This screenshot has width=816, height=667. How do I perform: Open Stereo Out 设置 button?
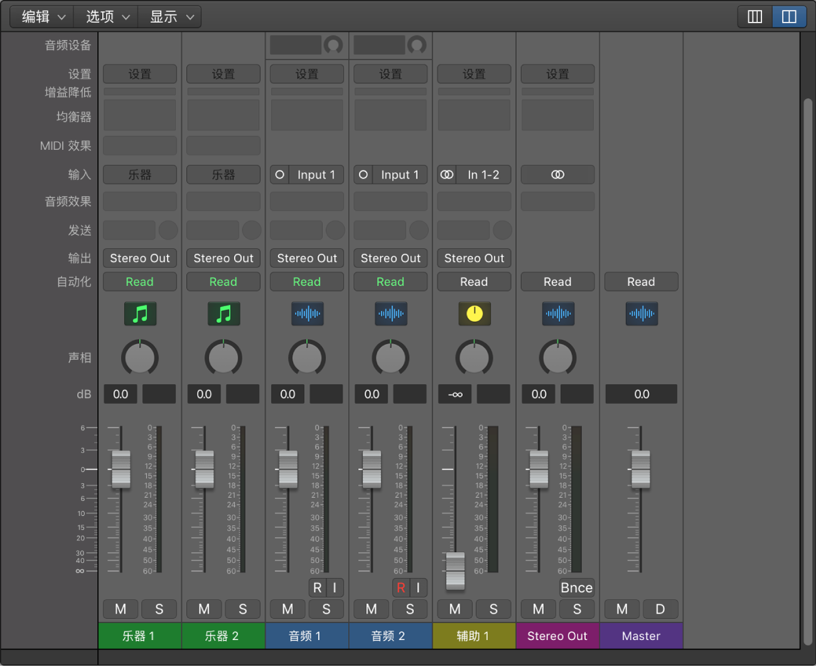pyautogui.click(x=558, y=74)
